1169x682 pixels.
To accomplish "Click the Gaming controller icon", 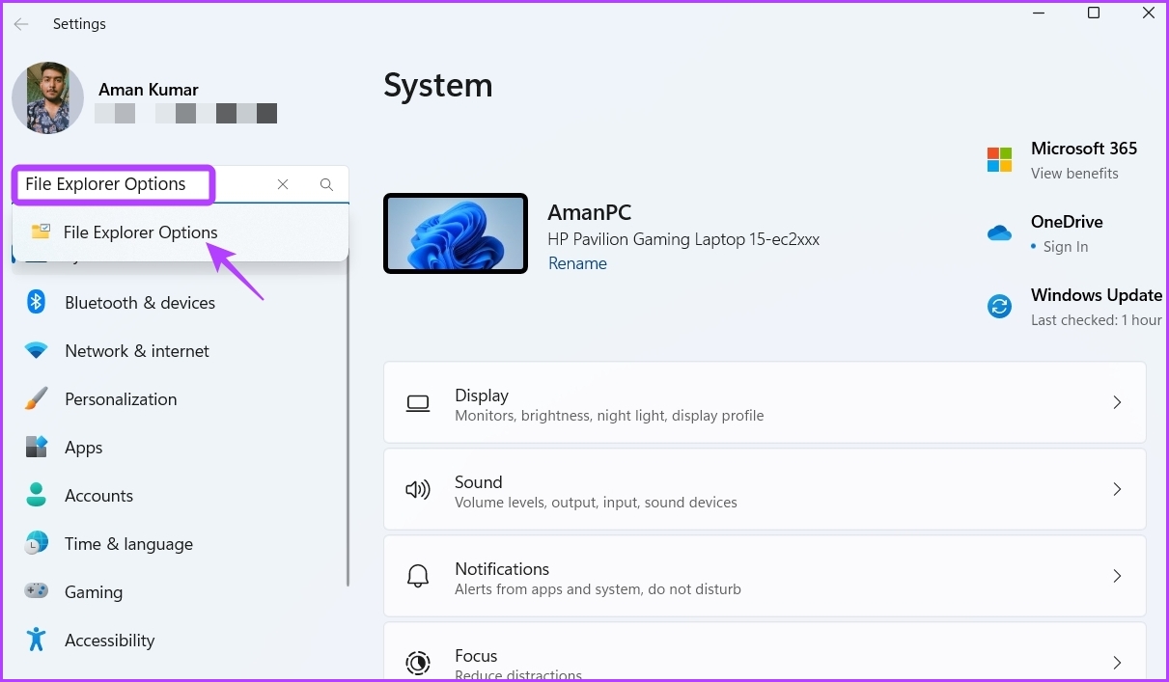I will coord(37,591).
